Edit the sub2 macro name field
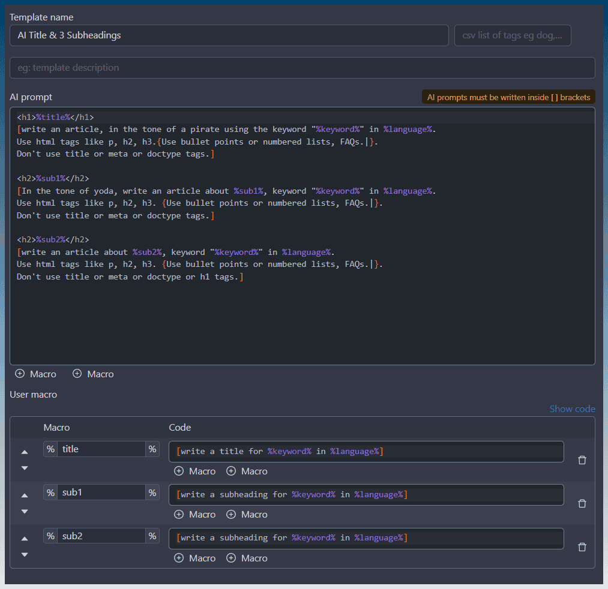 101,536
